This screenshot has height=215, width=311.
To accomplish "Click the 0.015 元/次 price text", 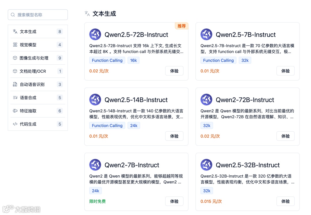I will coord(211,201).
